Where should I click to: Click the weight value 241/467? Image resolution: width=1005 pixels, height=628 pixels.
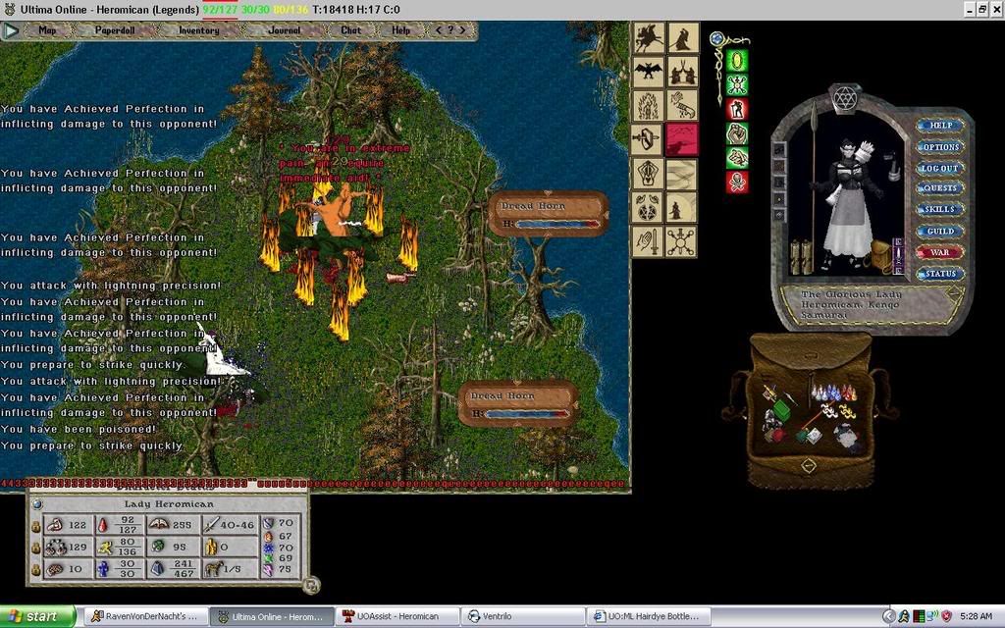tap(183, 568)
